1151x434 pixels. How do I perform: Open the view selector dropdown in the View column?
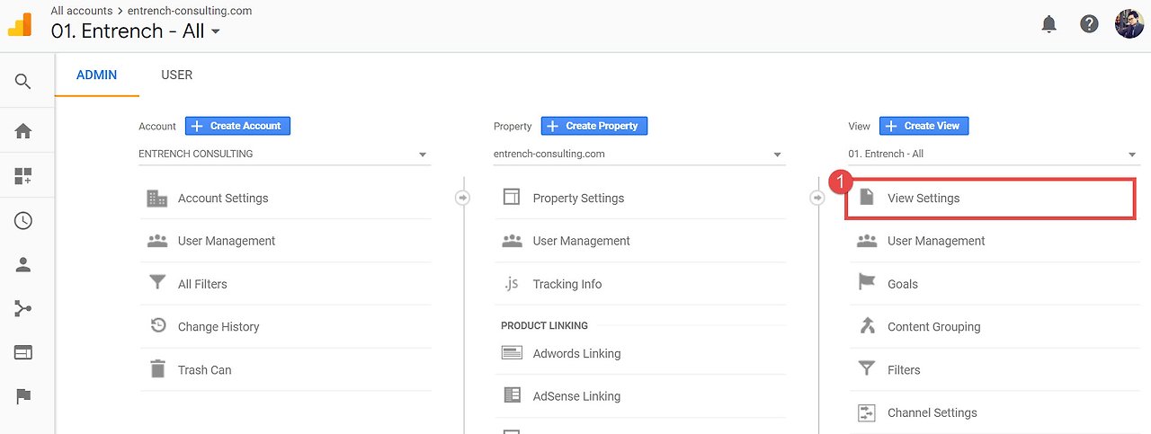[x=993, y=155]
